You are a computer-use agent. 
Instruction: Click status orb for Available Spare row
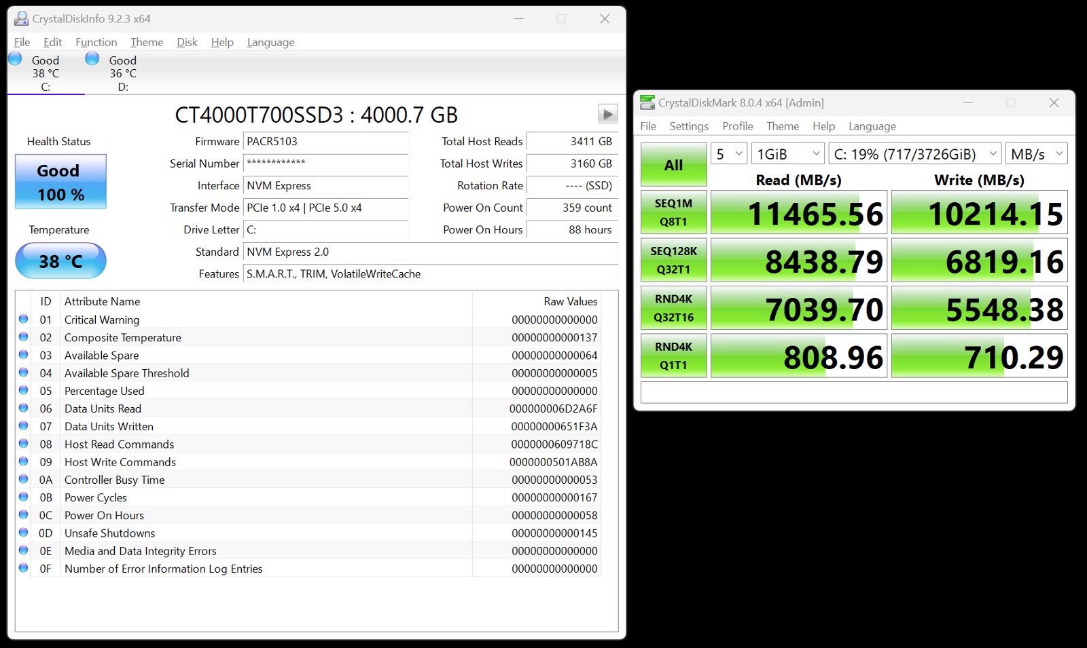[x=24, y=354]
